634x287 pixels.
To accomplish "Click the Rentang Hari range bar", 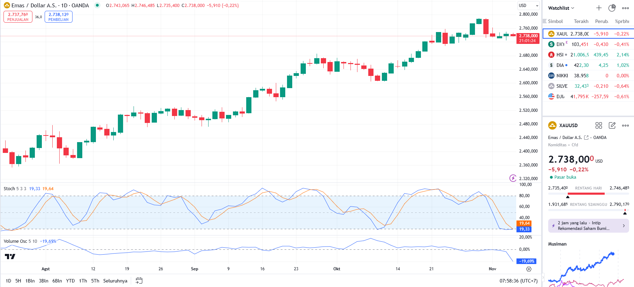I will coord(588,193).
